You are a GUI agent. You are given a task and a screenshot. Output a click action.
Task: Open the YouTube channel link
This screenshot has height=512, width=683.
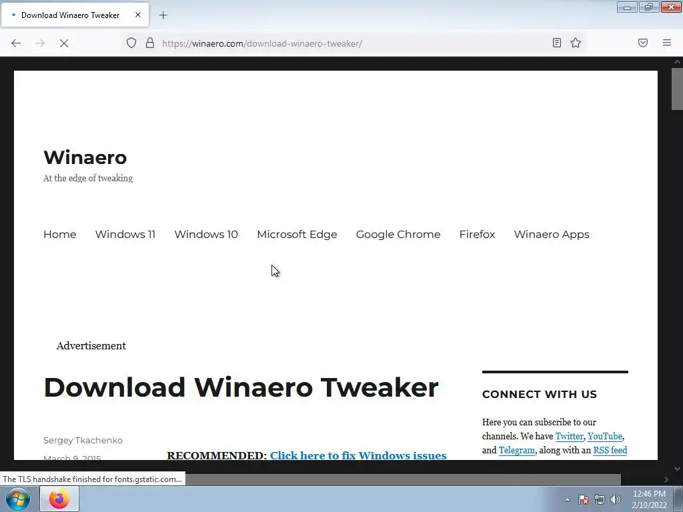pos(604,436)
